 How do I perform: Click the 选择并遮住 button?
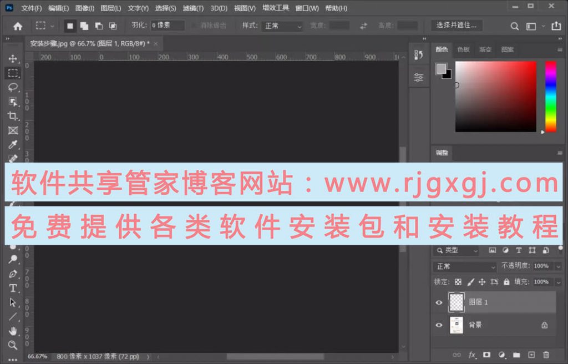point(457,25)
